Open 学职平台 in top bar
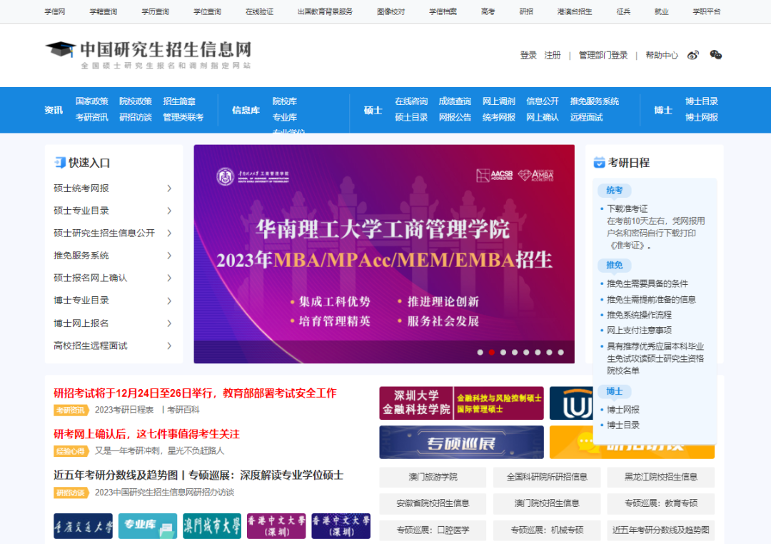This screenshot has height=544, width=771. pyautogui.click(x=707, y=12)
